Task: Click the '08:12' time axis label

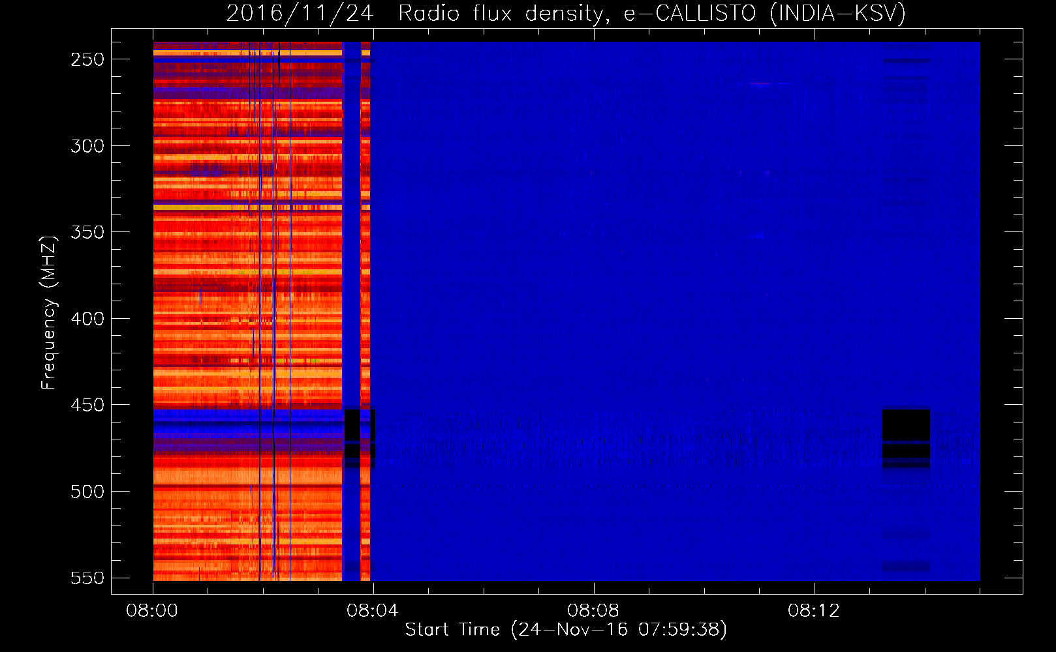Action: (x=814, y=611)
